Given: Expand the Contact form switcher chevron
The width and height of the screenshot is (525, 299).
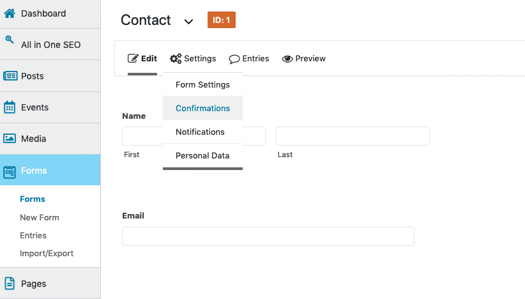Looking at the screenshot, I should point(189,22).
